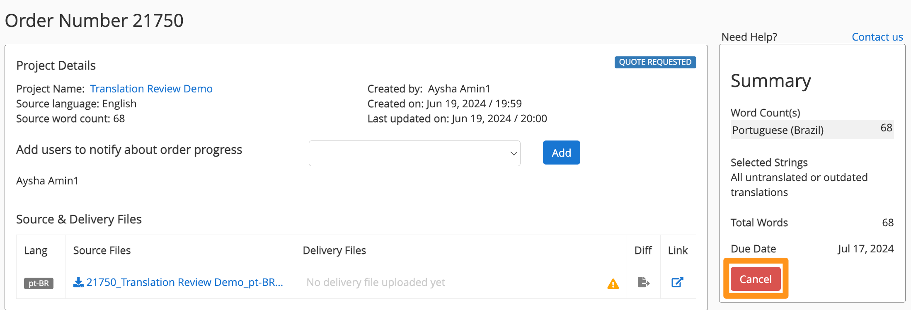Click the Link column header
The width and height of the screenshot is (911, 310).
pyautogui.click(x=678, y=250)
